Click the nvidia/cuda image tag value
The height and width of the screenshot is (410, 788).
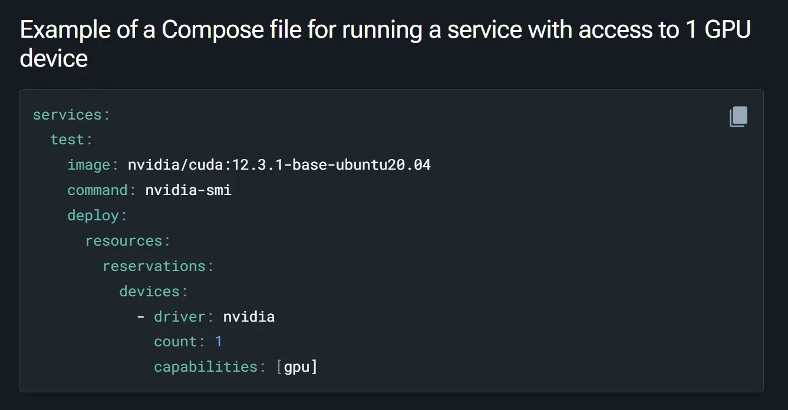pos(279,165)
